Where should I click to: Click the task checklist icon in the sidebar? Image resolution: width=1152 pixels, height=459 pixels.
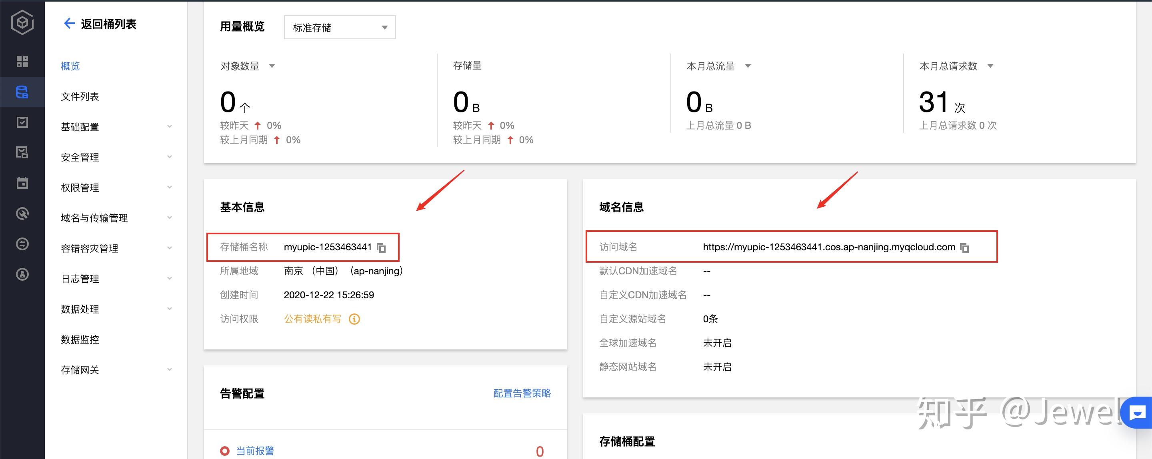click(x=22, y=122)
